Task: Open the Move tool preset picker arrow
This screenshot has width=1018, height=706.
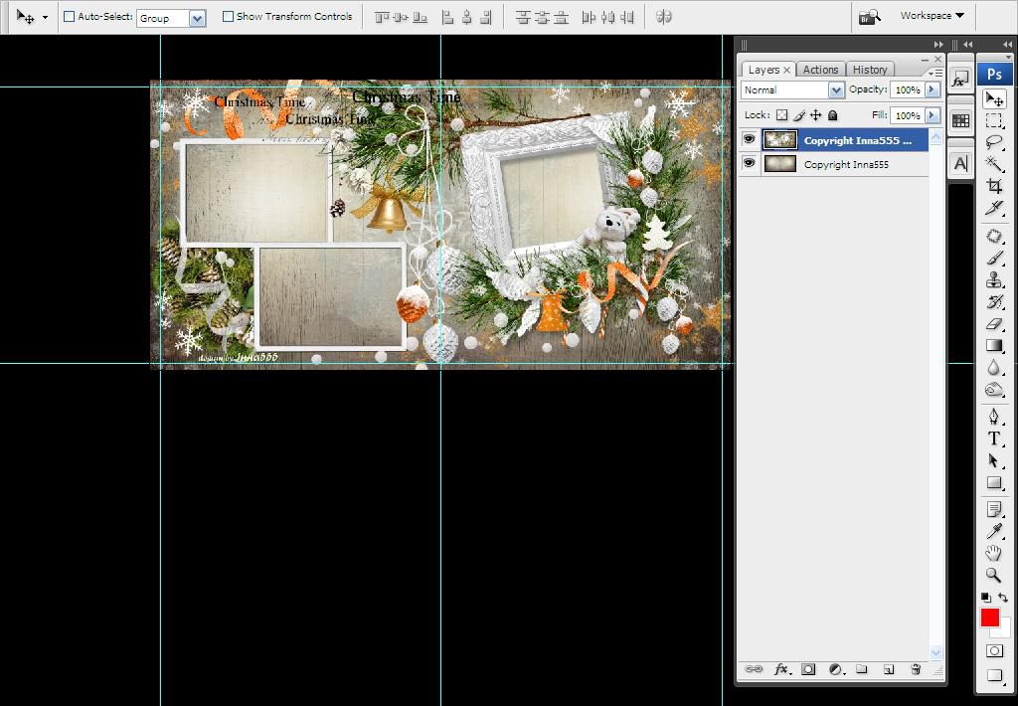Action: click(45, 18)
